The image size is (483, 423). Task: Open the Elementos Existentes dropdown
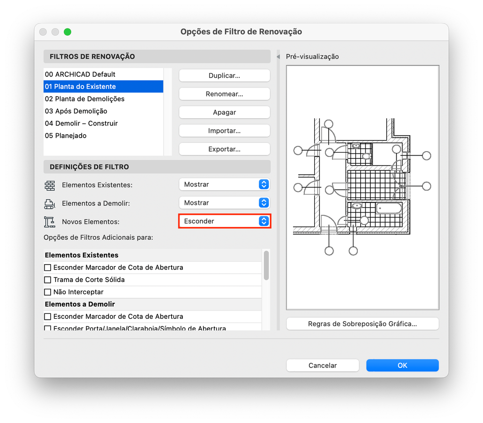(224, 184)
